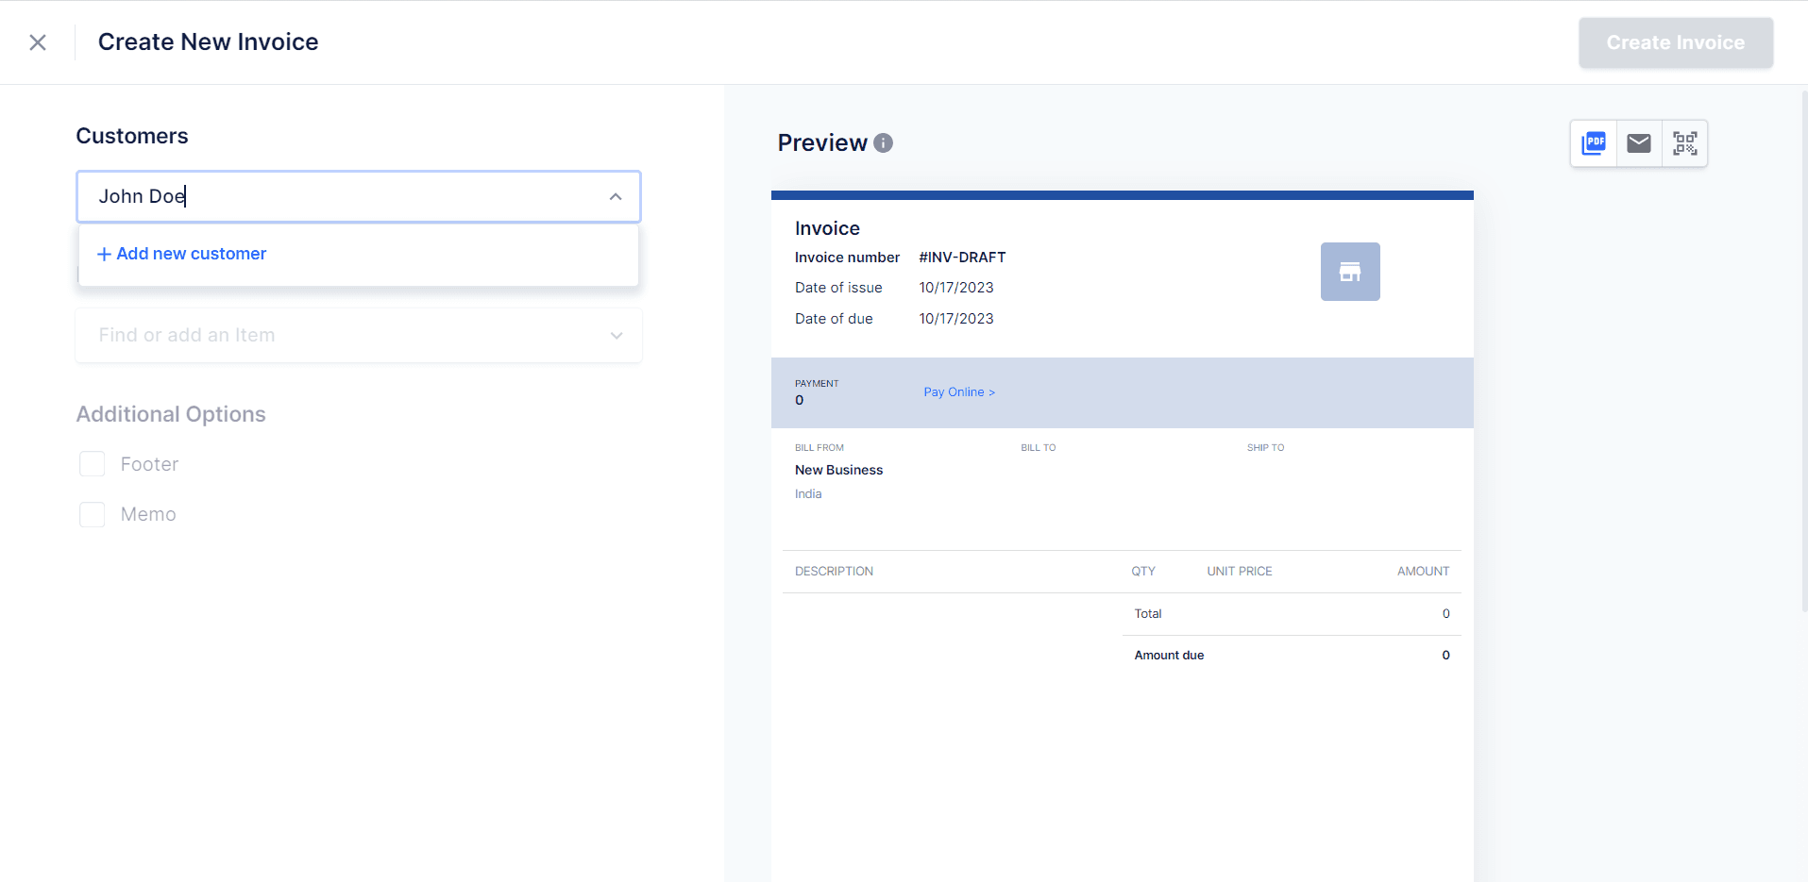The width and height of the screenshot is (1808, 882).
Task: Collapse the customer suggestions dropdown
Action: pyautogui.click(x=615, y=196)
